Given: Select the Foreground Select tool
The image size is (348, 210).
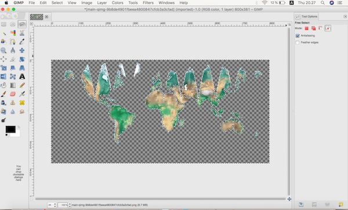Looking at the screenshot, I should tap(3, 42).
